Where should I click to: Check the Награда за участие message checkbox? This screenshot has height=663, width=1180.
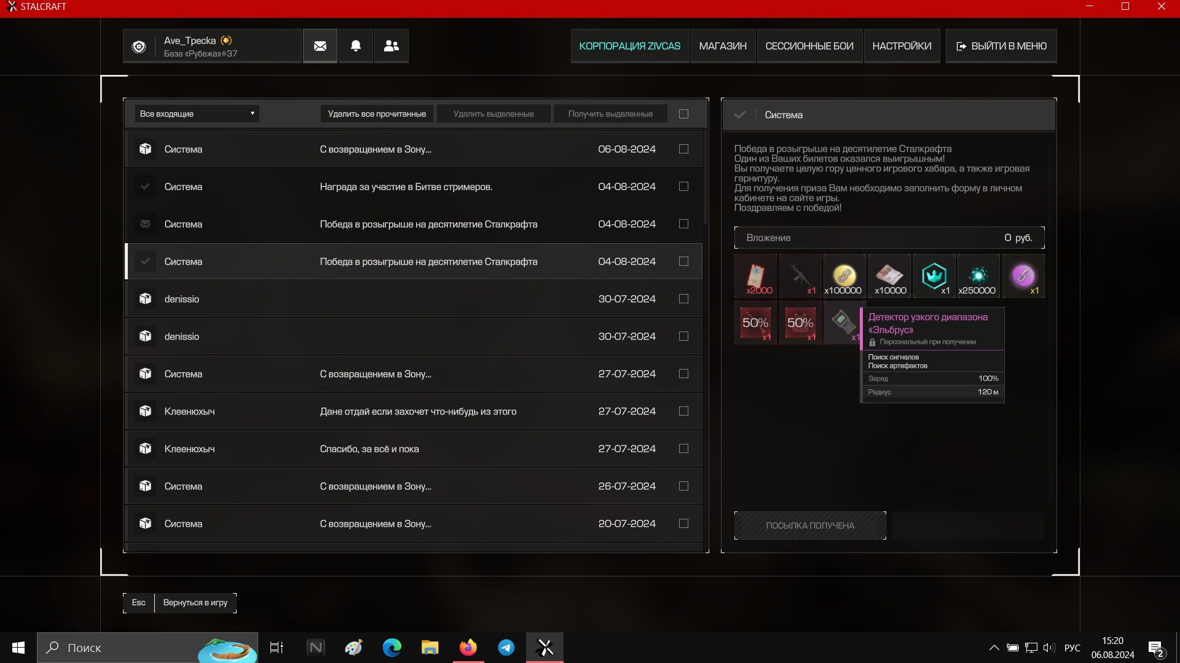click(x=683, y=187)
